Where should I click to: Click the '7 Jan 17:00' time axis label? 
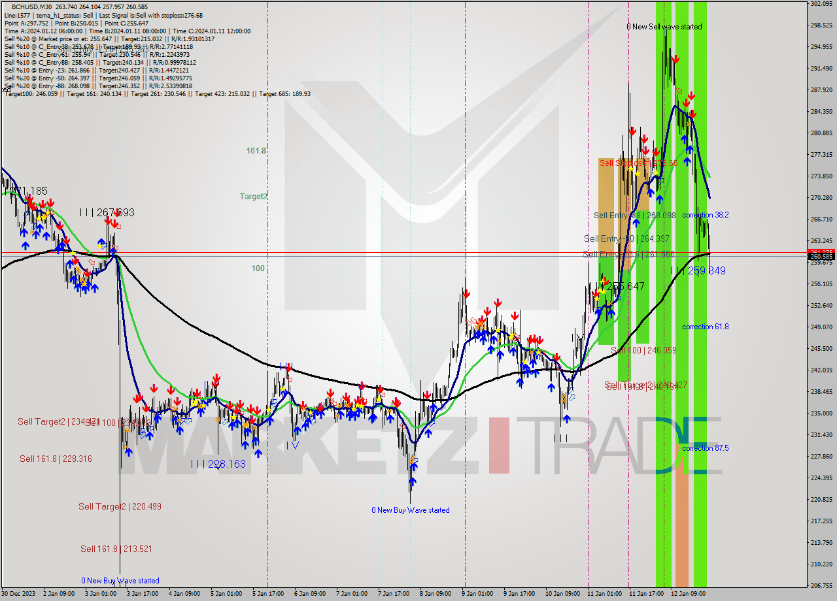(x=392, y=594)
